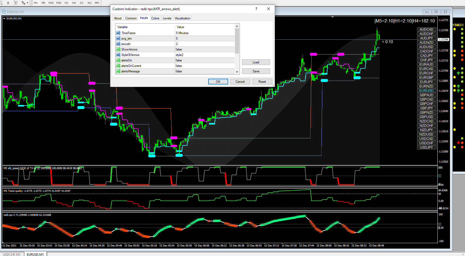The image size is (465, 256).
Task: Toggle alertsOn value false
Action: 205,60
